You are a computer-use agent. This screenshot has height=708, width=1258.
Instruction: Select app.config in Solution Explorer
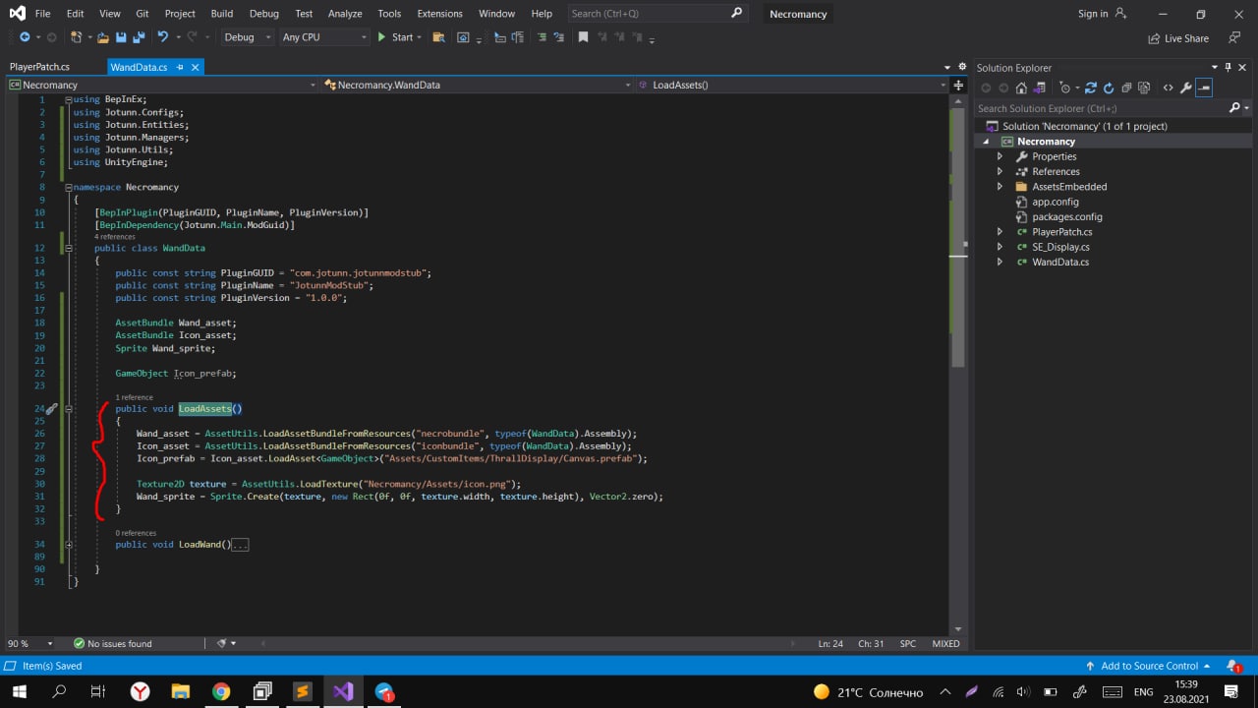(1055, 202)
